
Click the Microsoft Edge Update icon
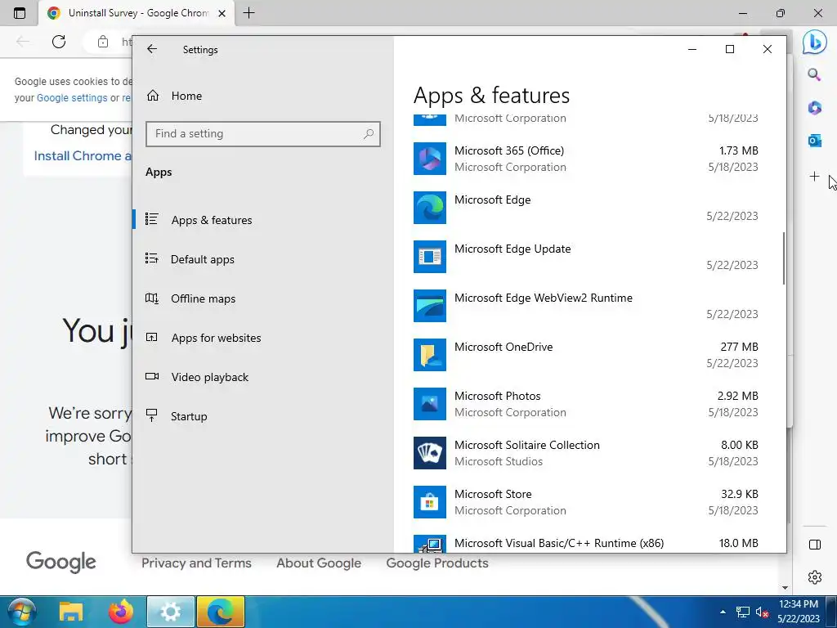click(430, 257)
